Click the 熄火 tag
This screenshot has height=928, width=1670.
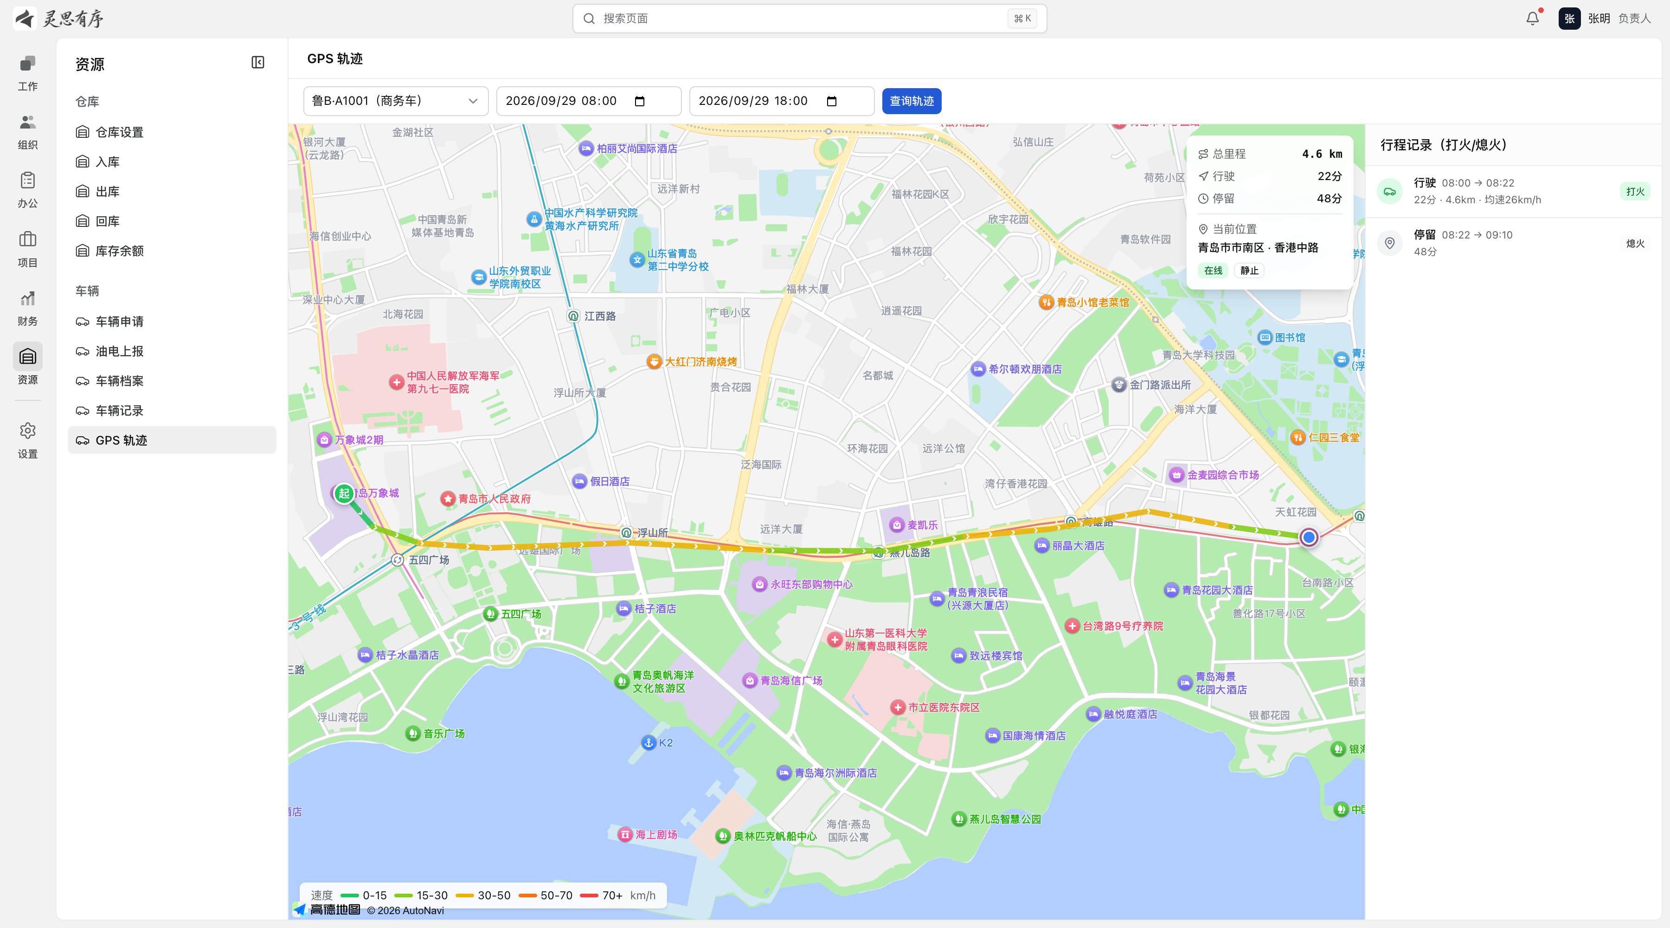click(x=1634, y=244)
